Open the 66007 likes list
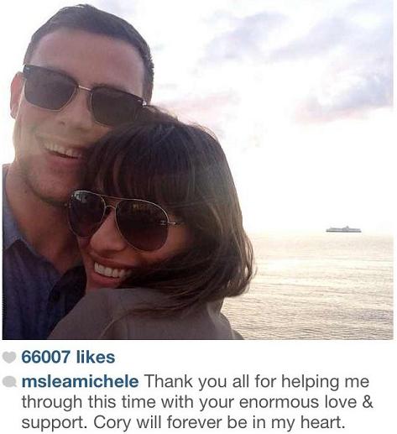 (x=68, y=358)
